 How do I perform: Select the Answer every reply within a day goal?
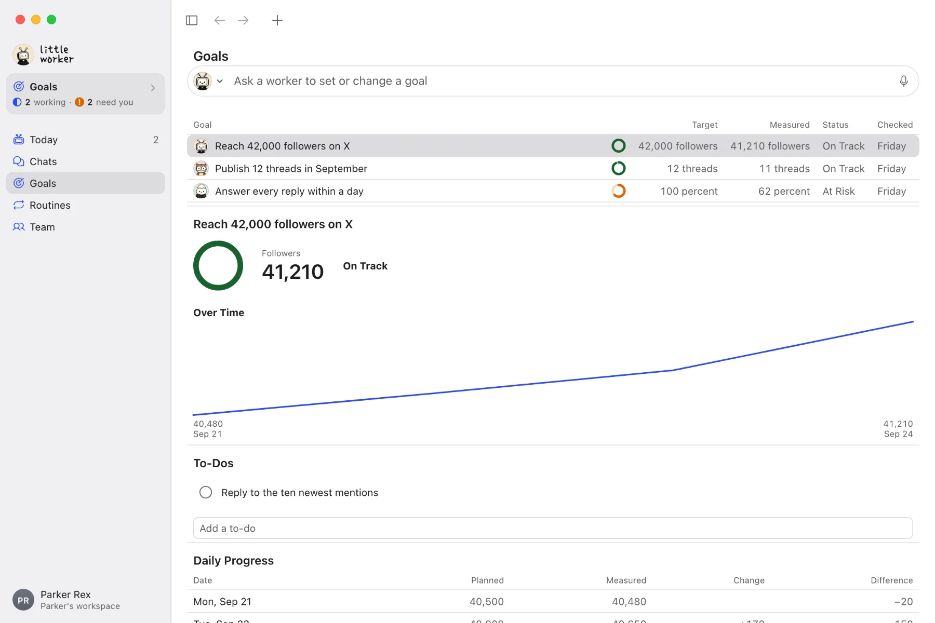tap(553, 191)
